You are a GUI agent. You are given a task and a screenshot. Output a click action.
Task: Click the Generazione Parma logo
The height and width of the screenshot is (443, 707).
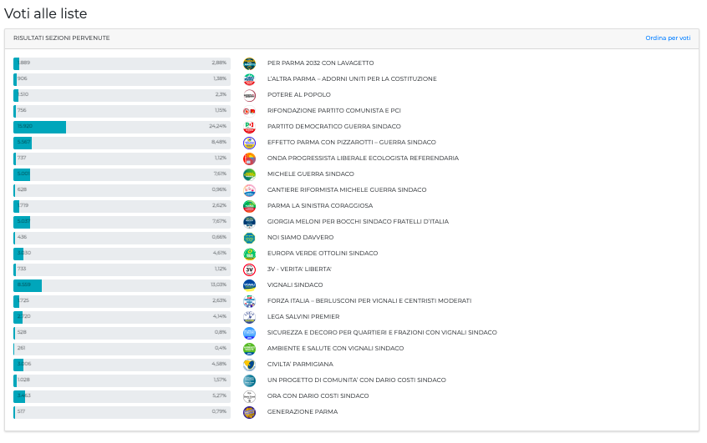tap(248, 412)
